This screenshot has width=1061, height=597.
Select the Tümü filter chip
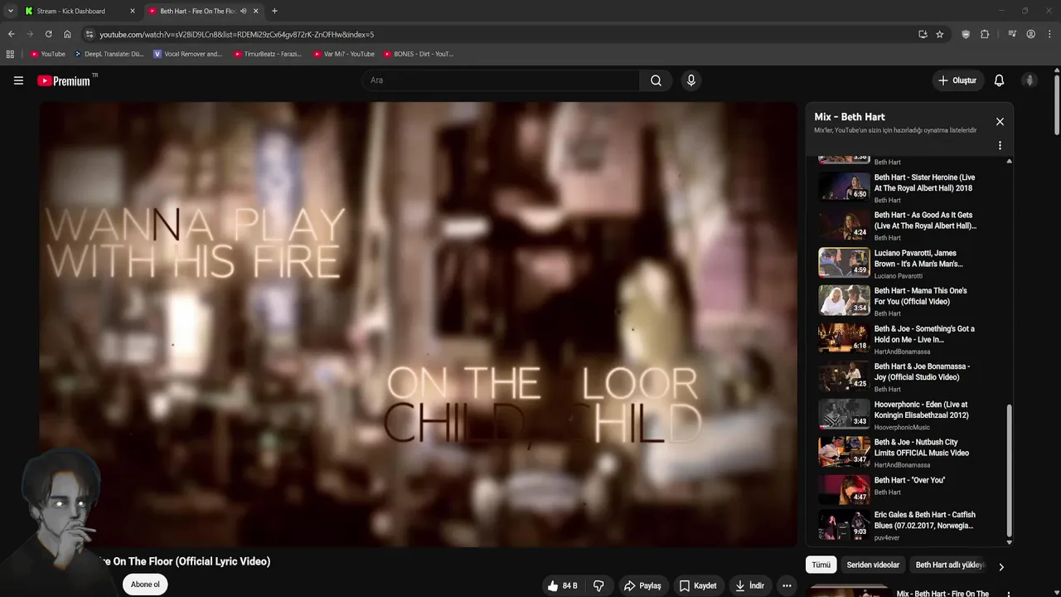[821, 565]
